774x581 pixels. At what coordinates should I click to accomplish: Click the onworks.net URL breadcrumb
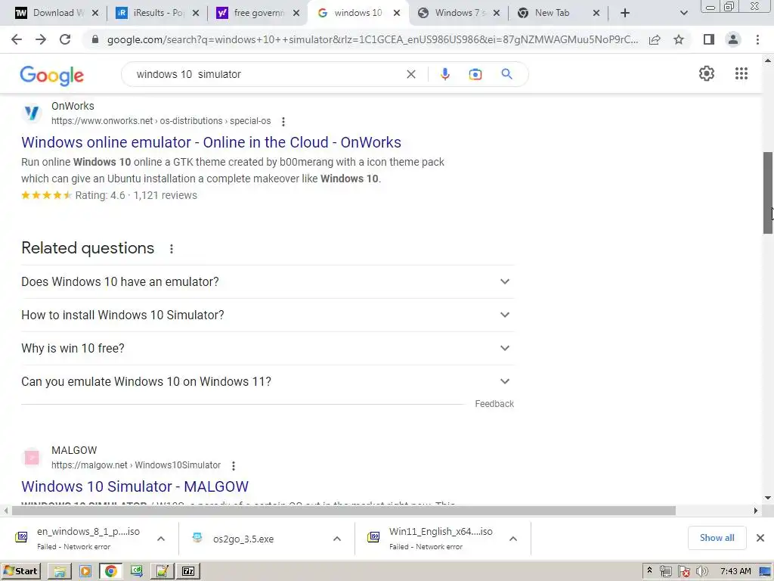[x=161, y=121]
